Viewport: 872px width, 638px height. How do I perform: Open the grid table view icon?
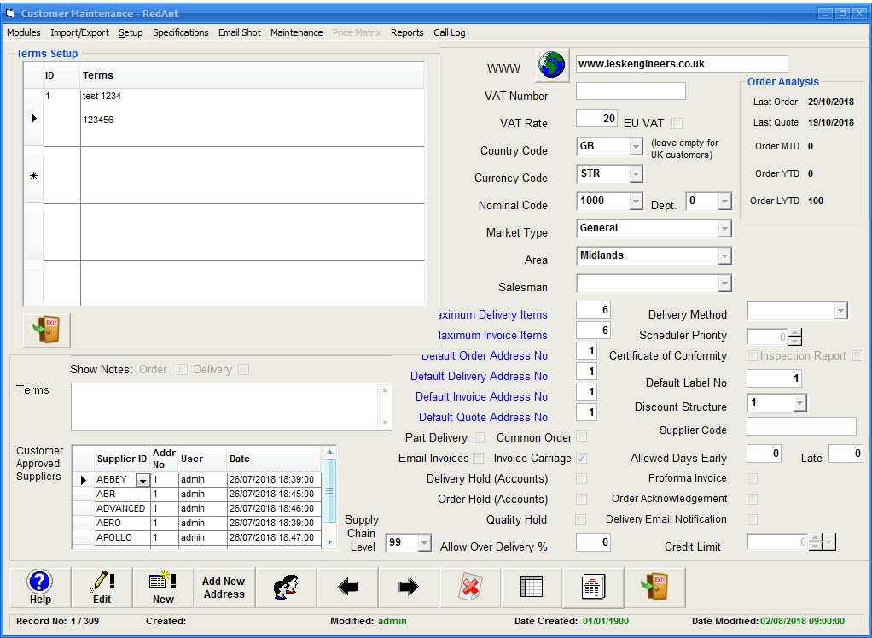(x=531, y=588)
